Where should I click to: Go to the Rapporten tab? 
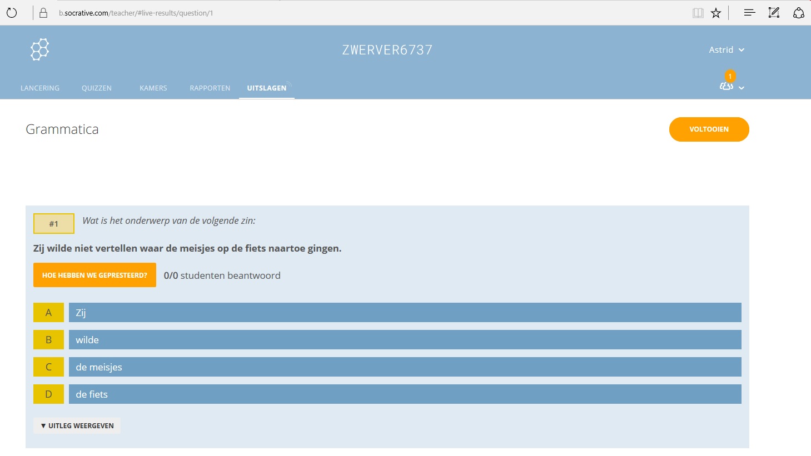pyautogui.click(x=210, y=88)
